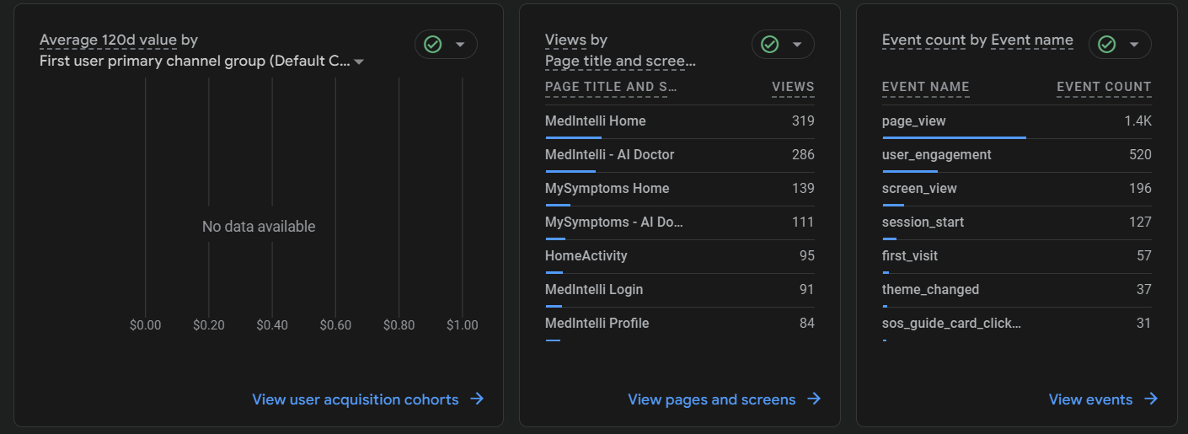1188x434 pixels.
Task: Expand status dropdown arrow on Views card
Action: (x=797, y=45)
